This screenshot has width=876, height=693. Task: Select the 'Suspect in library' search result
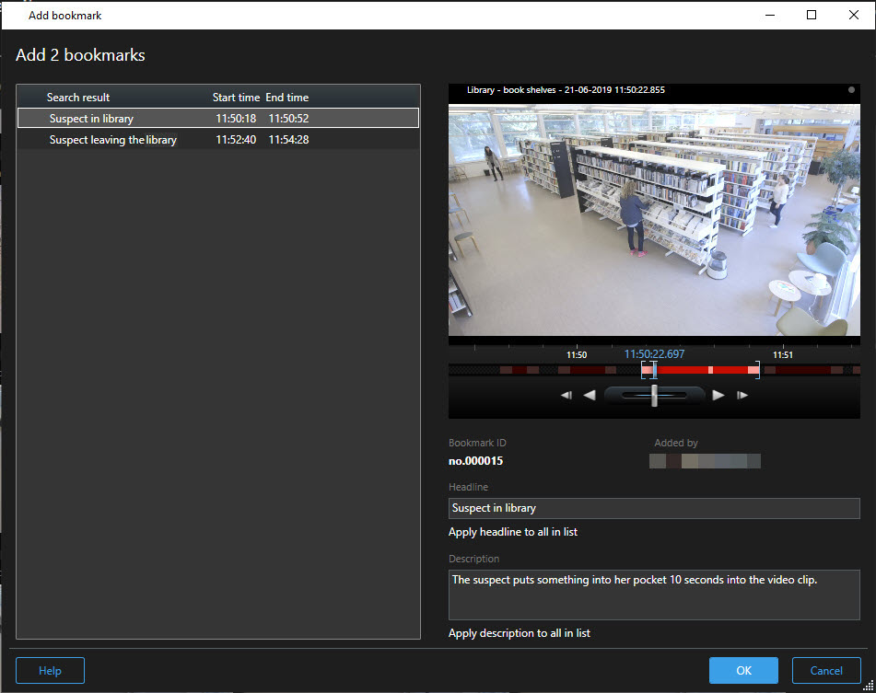pos(91,119)
